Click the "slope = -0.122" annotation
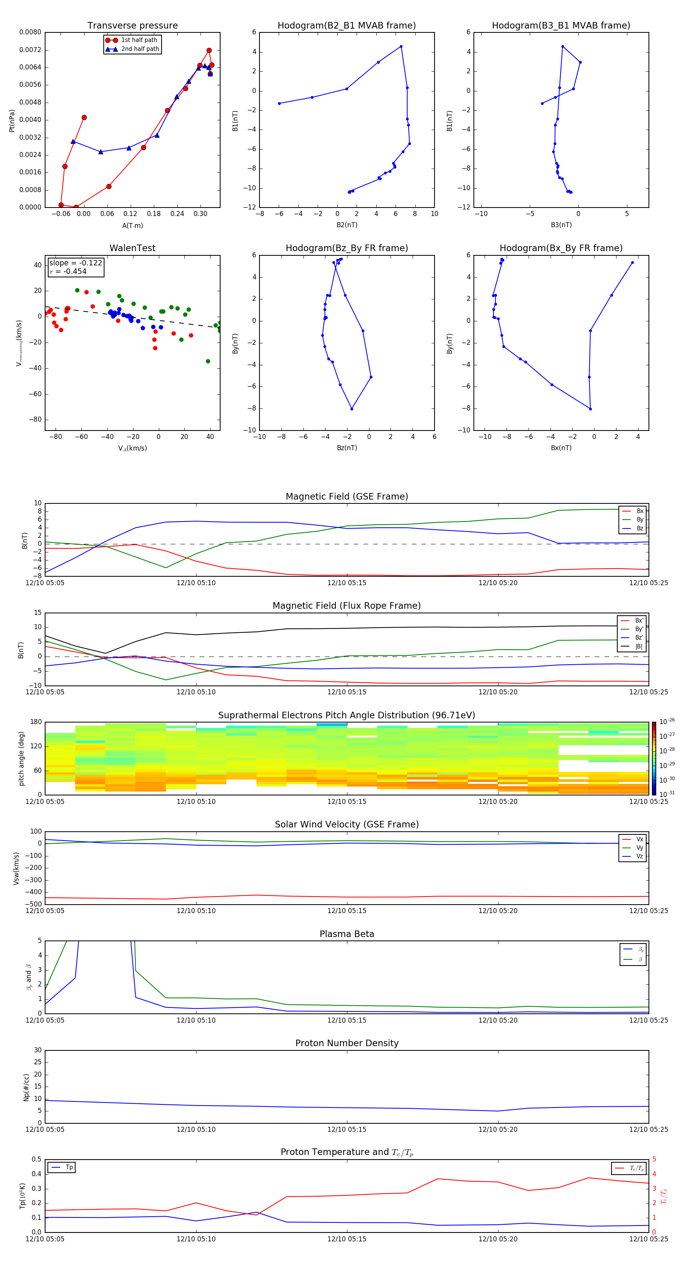 76,263
